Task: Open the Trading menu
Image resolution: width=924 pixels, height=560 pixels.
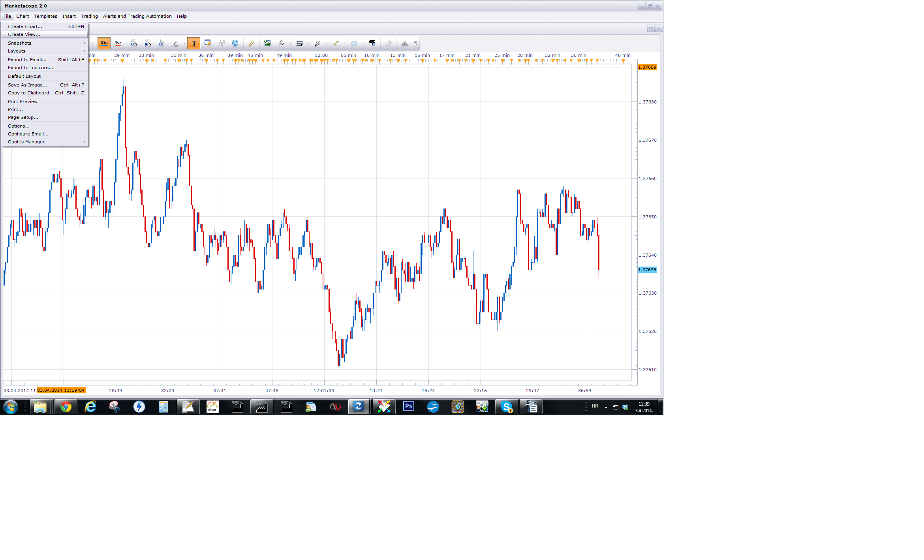Action: 89,16
